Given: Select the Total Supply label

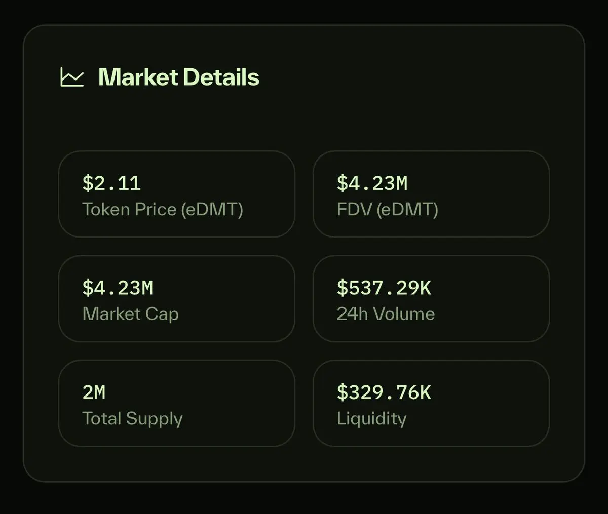Looking at the screenshot, I should [133, 419].
